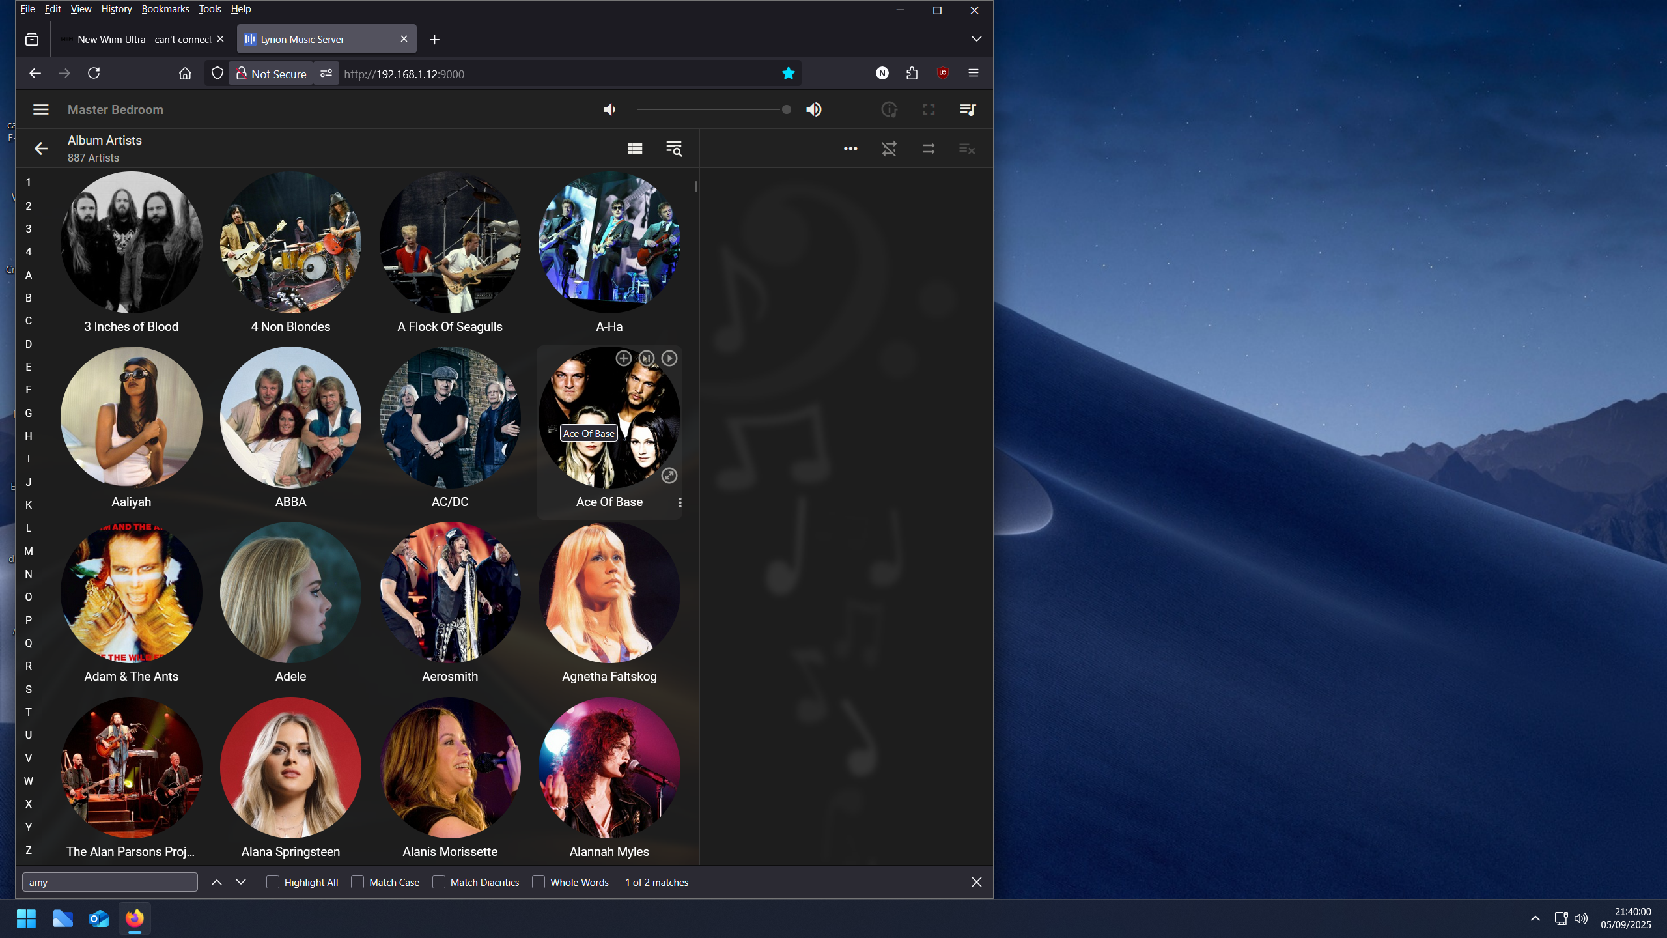Open the Lyrion hamburger main menu
Viewport: 1667px width, 938px height.
[40, 109]
